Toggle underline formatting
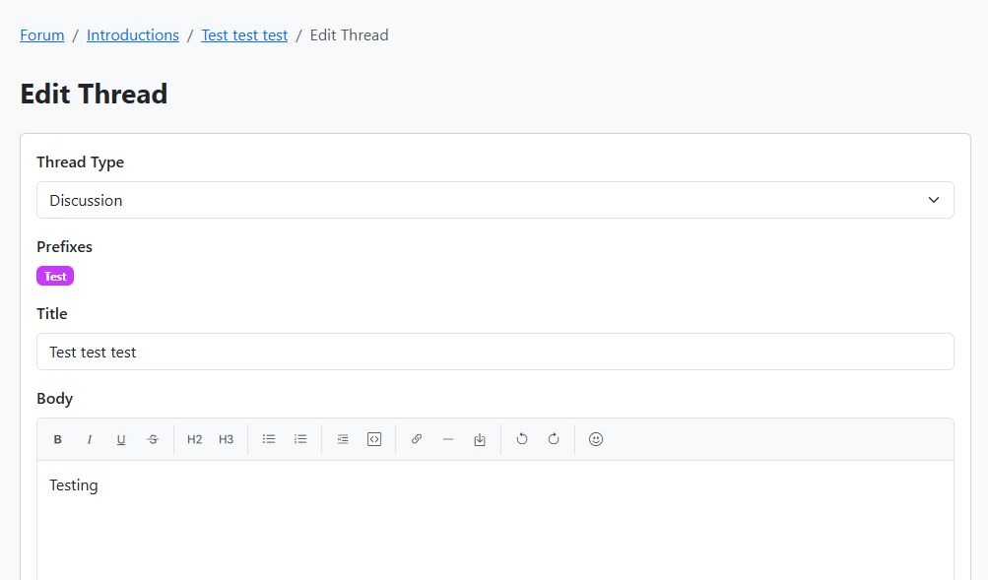The width and height of the screenshot is (988, 580). (120, 438)
